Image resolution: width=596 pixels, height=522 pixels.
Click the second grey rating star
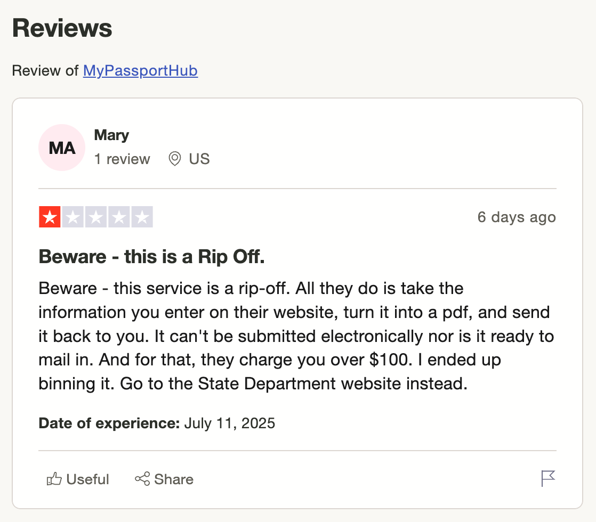pos(73,217)
